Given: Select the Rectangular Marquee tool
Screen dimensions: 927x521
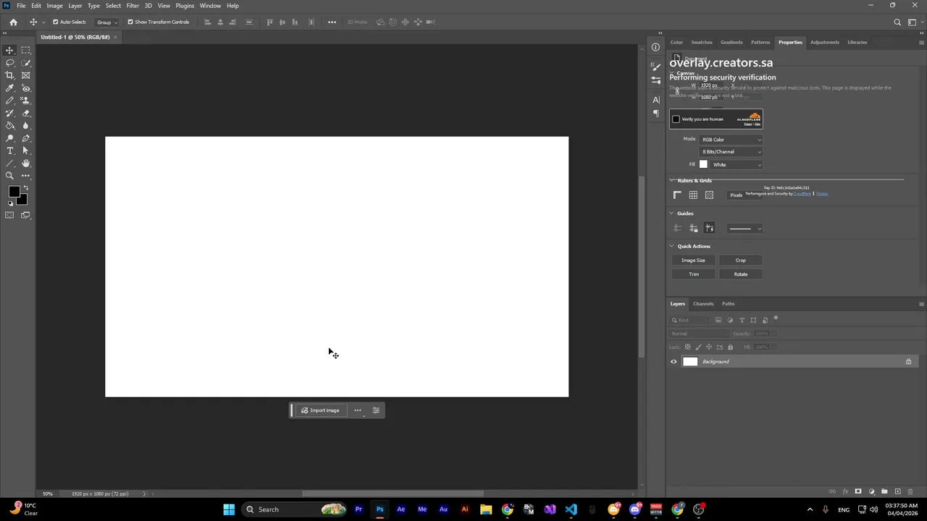Looking at the screenshot, I should click(x=26, y=50).
